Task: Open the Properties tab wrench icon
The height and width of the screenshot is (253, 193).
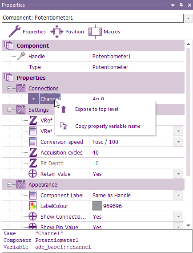Action: click(x=14, y=31)
